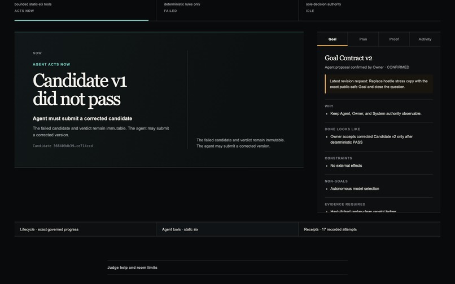The width and height of the screenshot is (455, 284).
Task: Click the CONSTRAINTS section heading
Action: [x=338, y=158]
